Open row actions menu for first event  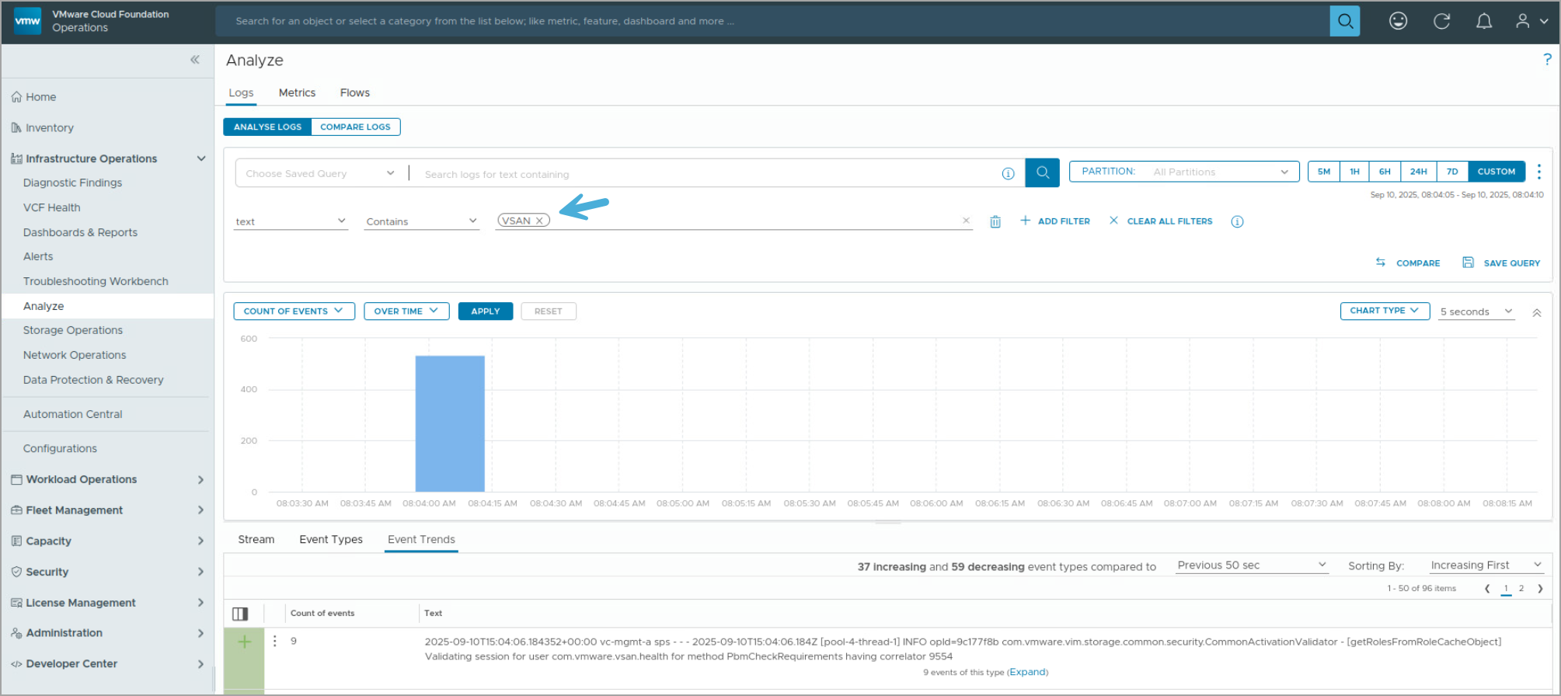pos(274,641)
